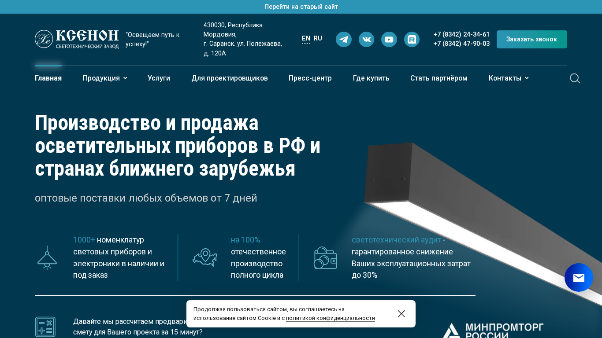Open the политикой конфиденциальности link
The width and height of the screenshot is (602, 338).
tap(331, 318)
